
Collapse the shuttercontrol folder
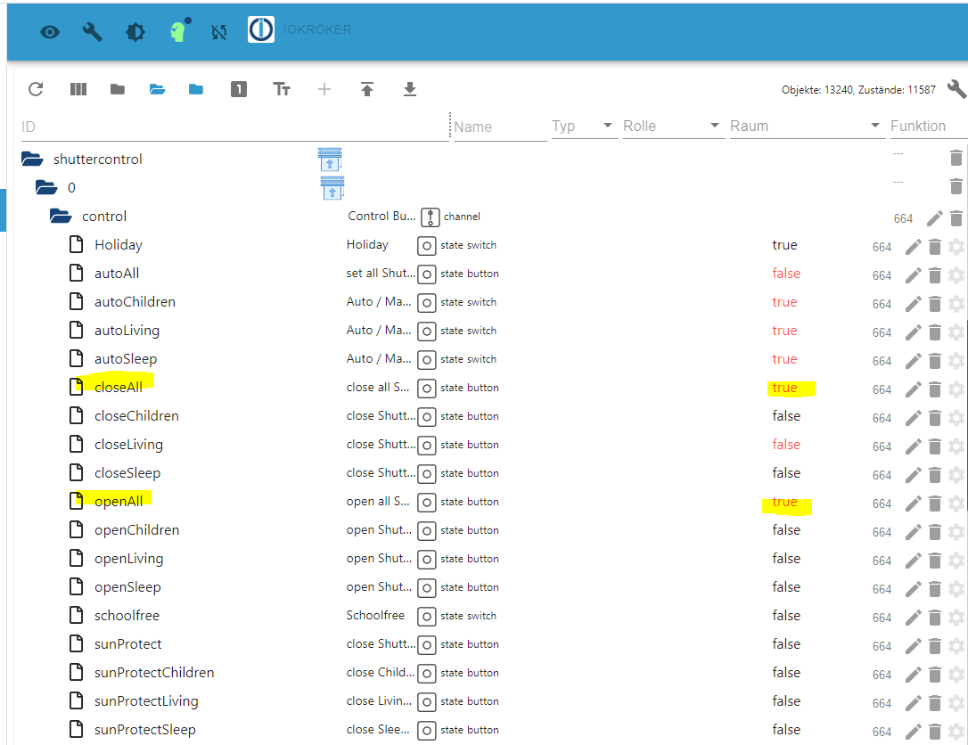coord(32,160)
